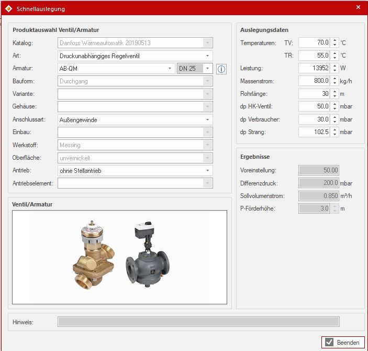368x351 pixels.
Task: Close the Schnellauslegung dialog window
Action: [x=358, y=7]
